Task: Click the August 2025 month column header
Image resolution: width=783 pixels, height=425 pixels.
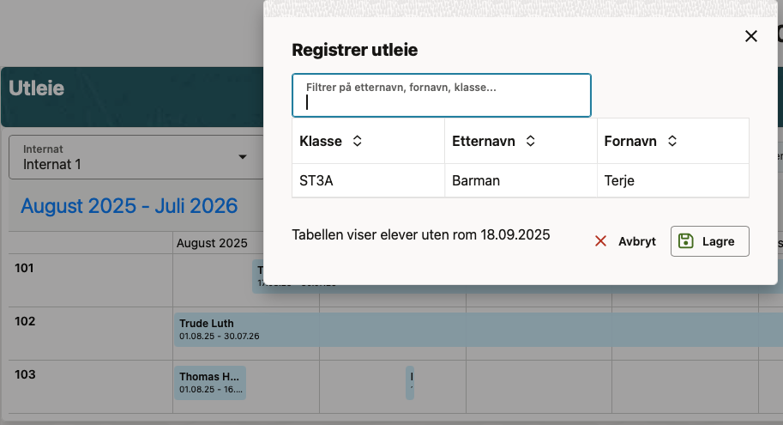Action: click(x=212, y=243)
